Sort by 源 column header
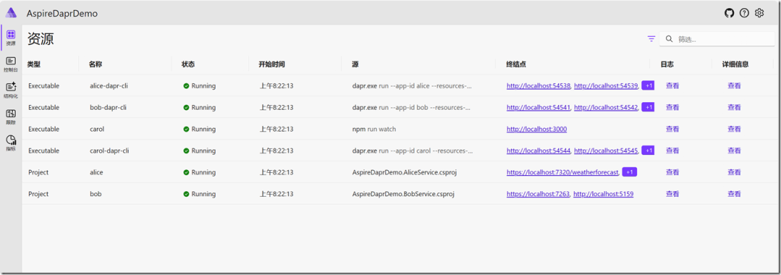 pyautogui.click(x=354, y=64)
